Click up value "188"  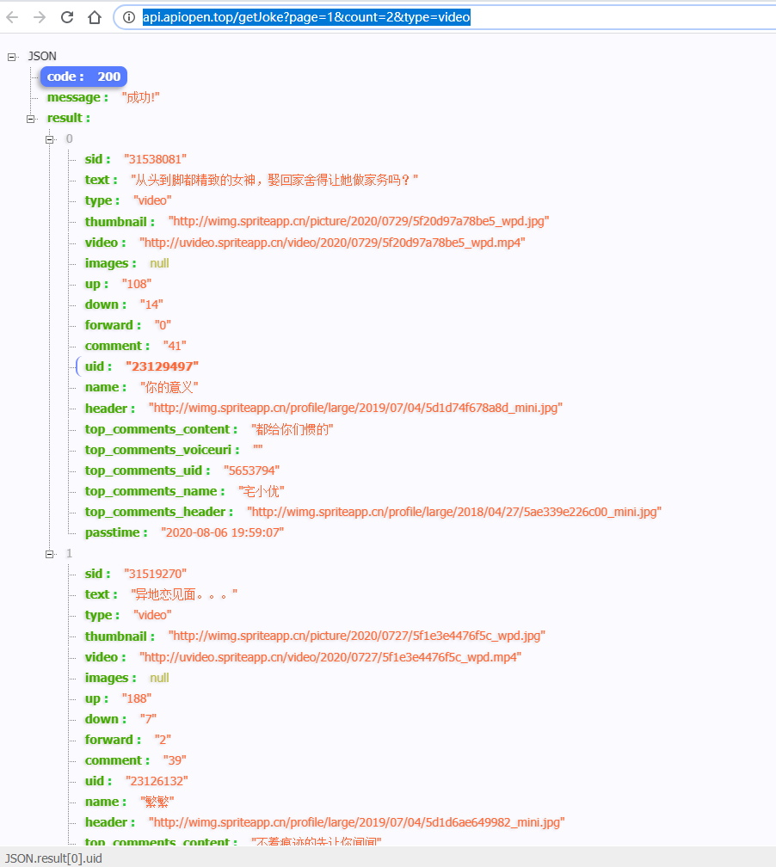point(137,698)
